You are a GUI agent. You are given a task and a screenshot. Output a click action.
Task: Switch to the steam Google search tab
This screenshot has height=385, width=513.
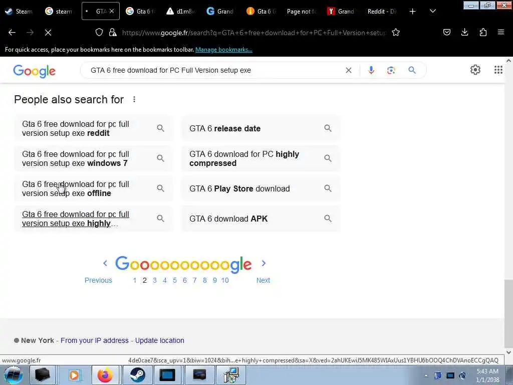59,12
